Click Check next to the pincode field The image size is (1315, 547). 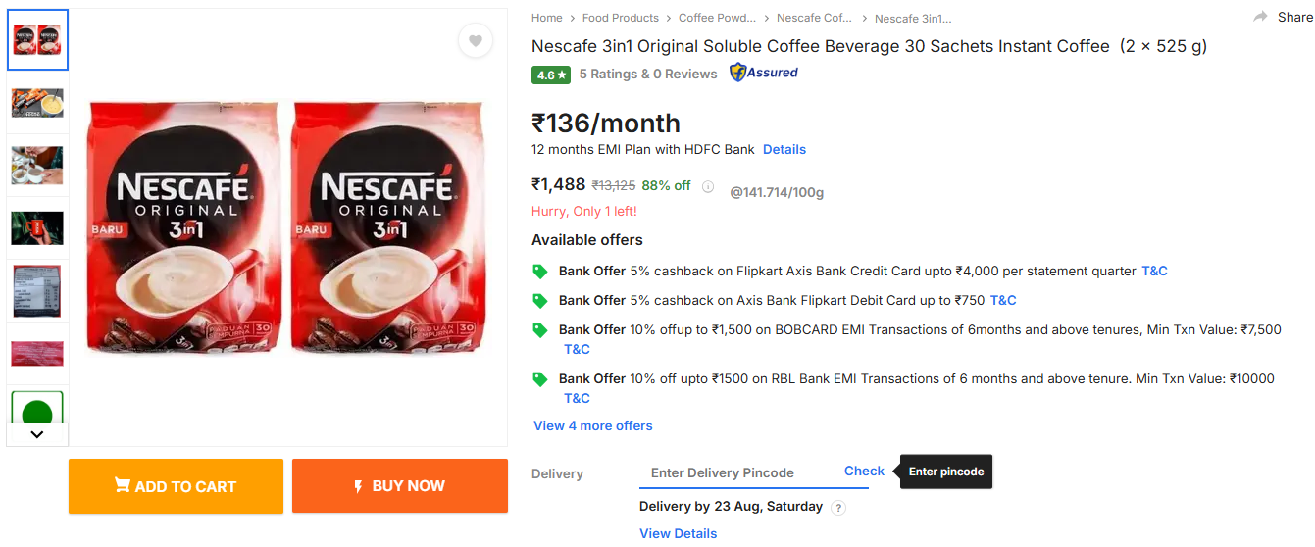(x=864, y=471)
